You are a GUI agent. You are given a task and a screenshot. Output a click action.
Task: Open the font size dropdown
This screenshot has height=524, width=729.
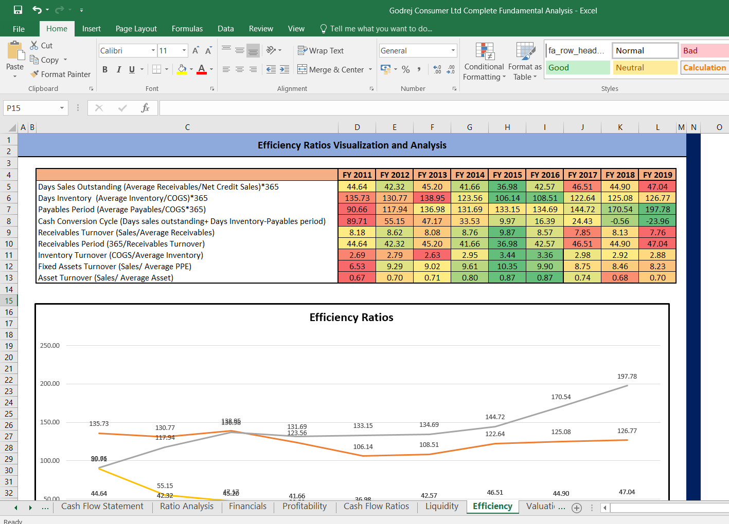tap(184, 50)
